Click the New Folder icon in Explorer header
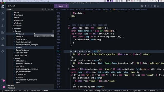The image size is (164, 92). [x=46, y=9]
